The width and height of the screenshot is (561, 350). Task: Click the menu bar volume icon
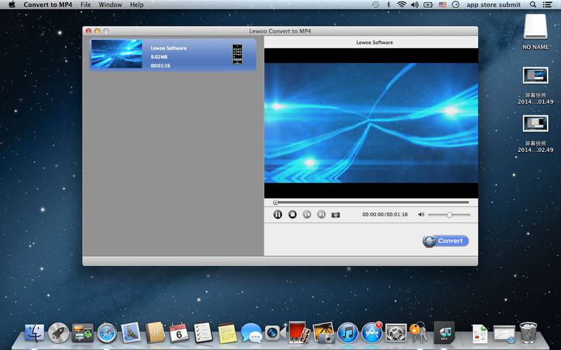(414, 5)
